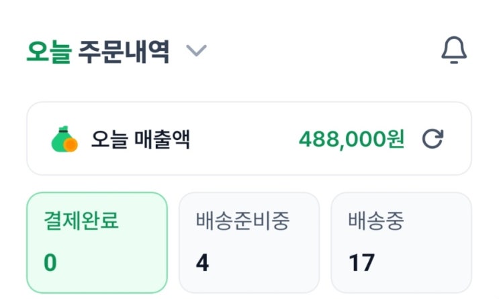Tap the 결제완료 count of 0
Image resolution: width=499 pixels, height=299 pixels.
(50, 263)
